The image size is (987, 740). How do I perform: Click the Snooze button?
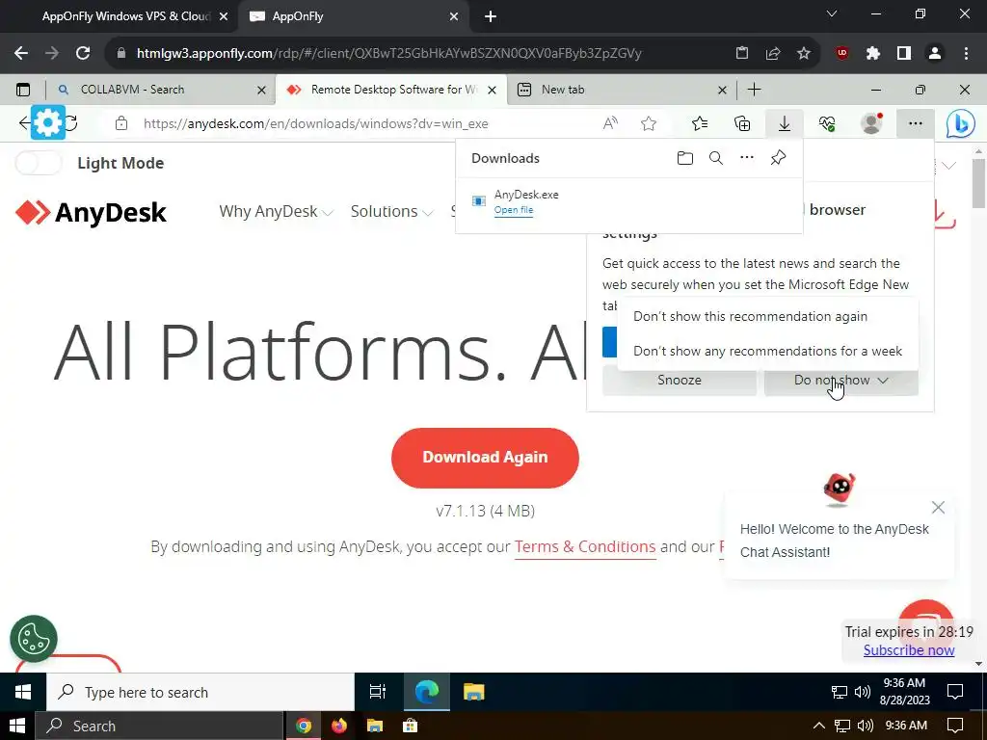click(680, 380)
